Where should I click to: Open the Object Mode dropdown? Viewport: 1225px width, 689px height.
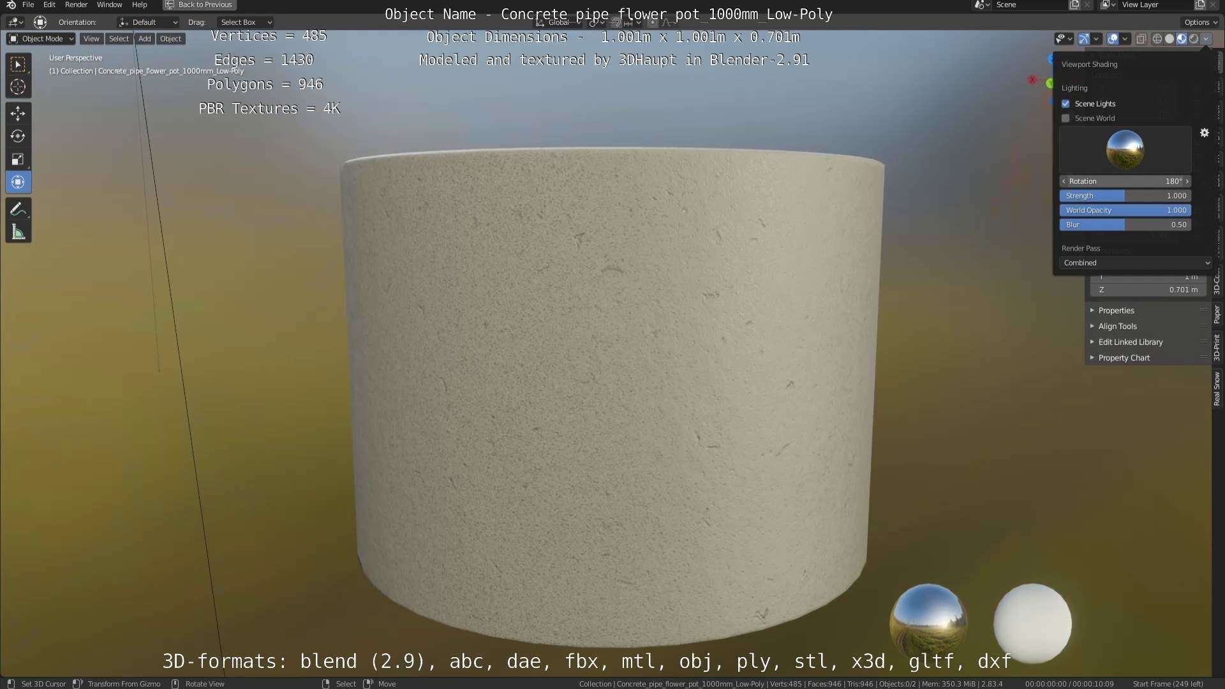[41, 39]
